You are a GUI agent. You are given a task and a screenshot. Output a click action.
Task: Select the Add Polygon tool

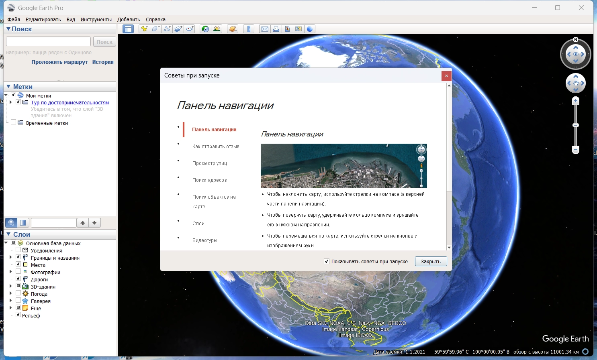pos(155,29)
